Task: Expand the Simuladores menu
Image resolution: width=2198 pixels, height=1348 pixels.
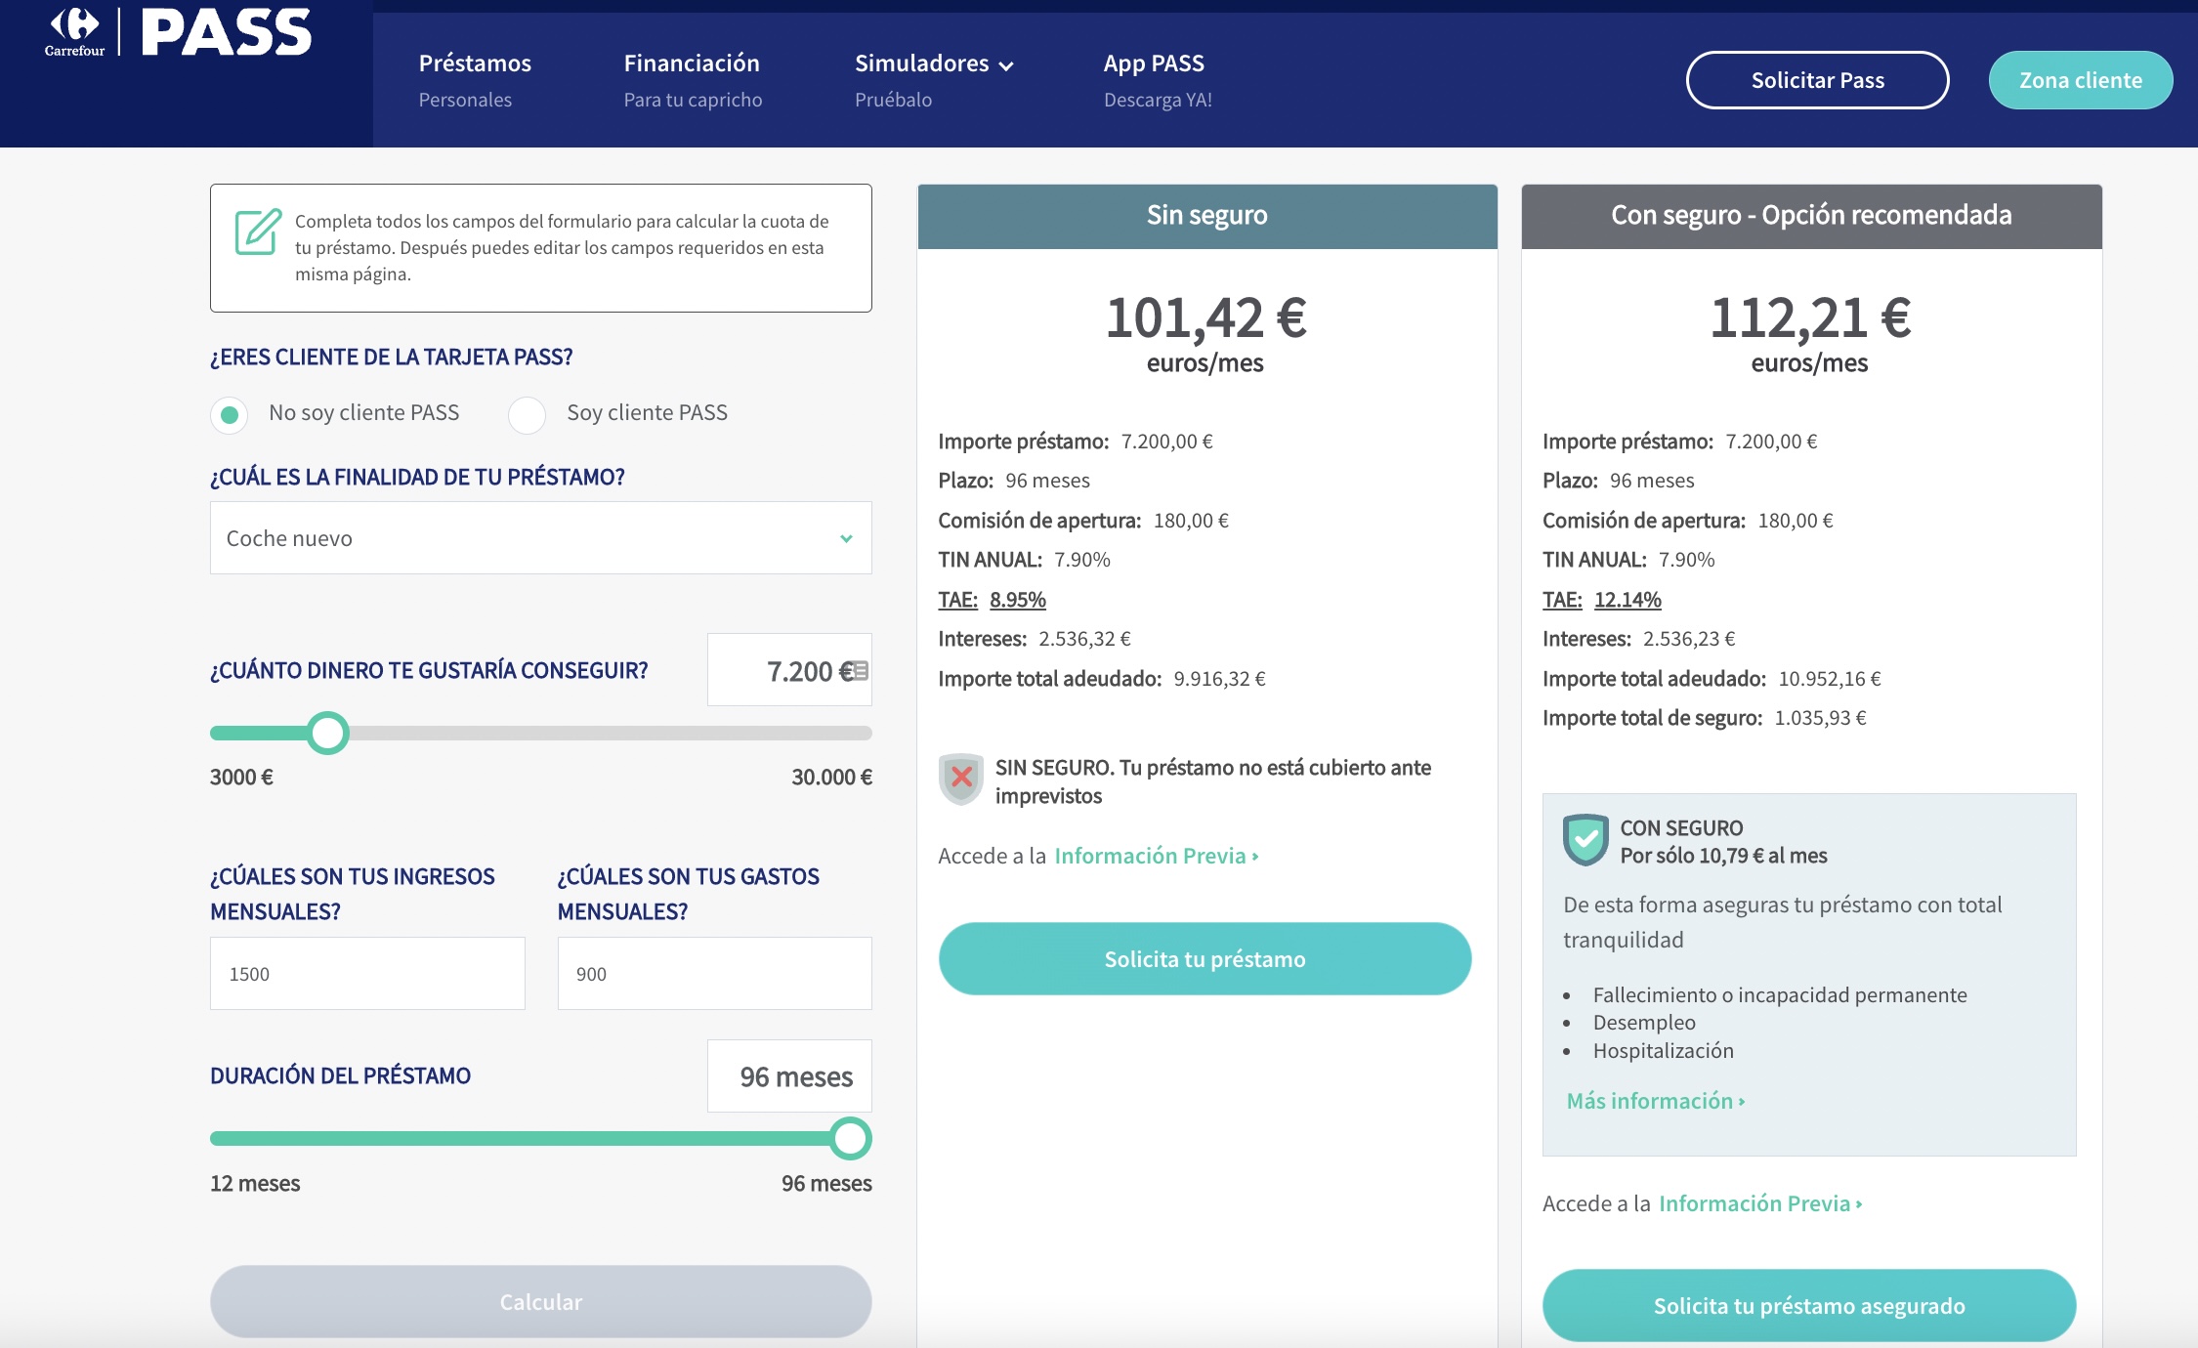Action: (921, 64)
